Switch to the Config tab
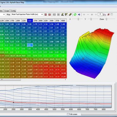Viewport: 117px width, 117px height. (13, 11)
